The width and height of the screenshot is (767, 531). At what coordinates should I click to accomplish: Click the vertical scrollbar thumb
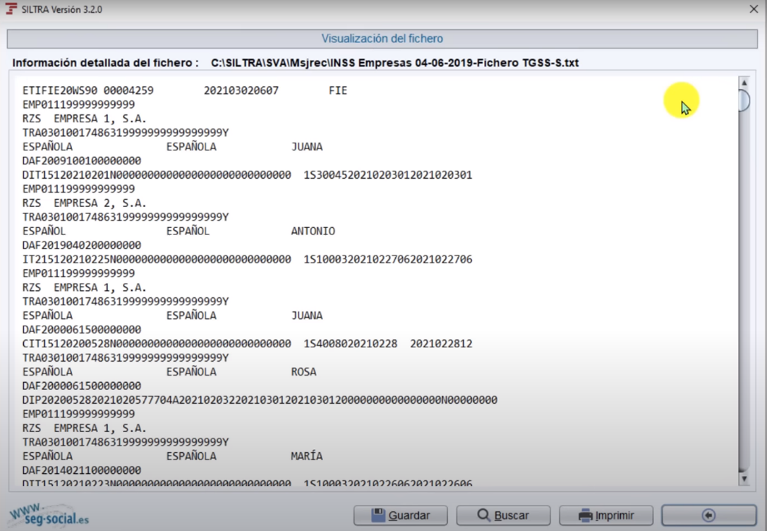coord(744,101)
